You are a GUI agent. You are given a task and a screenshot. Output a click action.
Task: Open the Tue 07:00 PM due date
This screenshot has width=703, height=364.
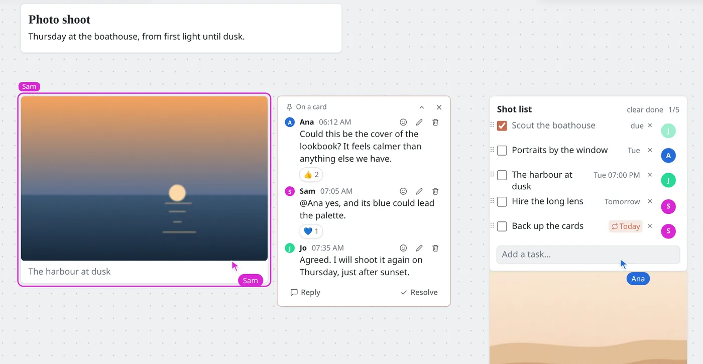[x=617, y=175]
